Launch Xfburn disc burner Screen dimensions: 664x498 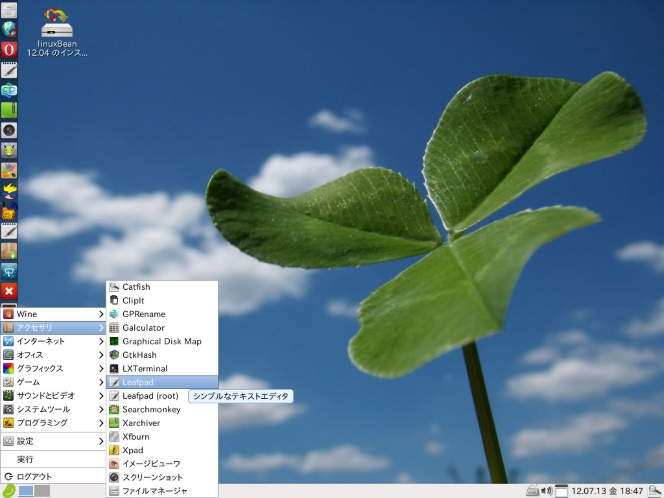point(162,436)
